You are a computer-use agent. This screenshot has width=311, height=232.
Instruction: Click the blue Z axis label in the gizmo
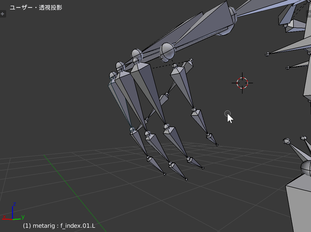click(x=15, y=204)
